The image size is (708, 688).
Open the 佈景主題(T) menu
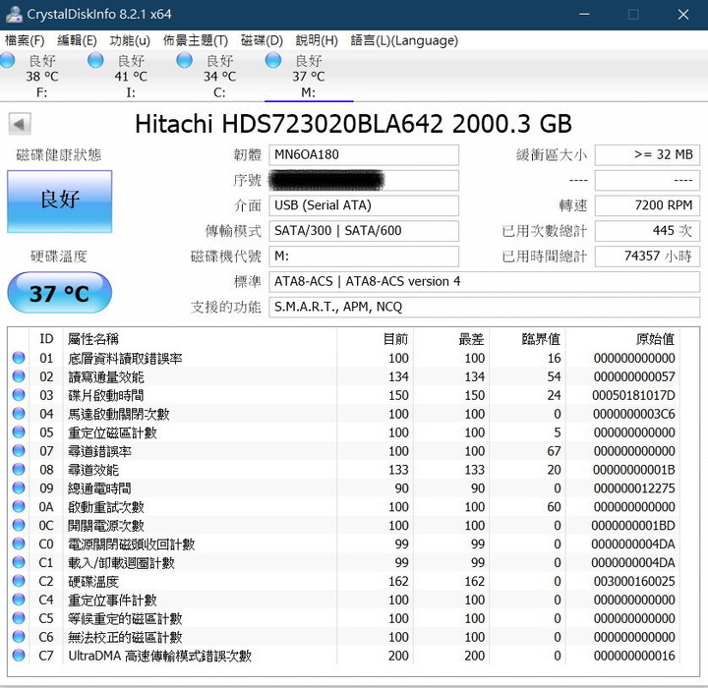point(195,40)
